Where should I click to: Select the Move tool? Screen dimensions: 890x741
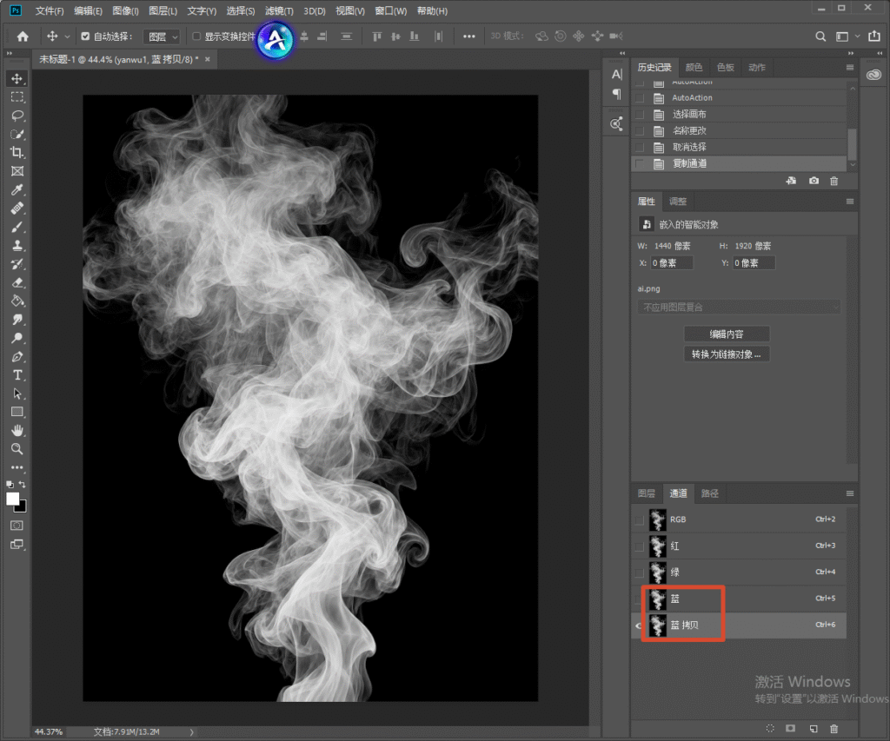pyautogui.click(x=17, y=78)
